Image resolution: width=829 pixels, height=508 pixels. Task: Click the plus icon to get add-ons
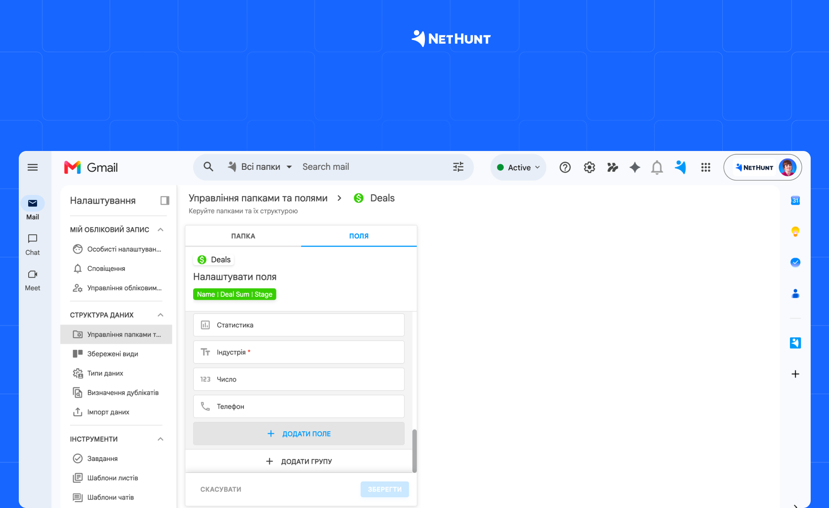coord(795,374)
